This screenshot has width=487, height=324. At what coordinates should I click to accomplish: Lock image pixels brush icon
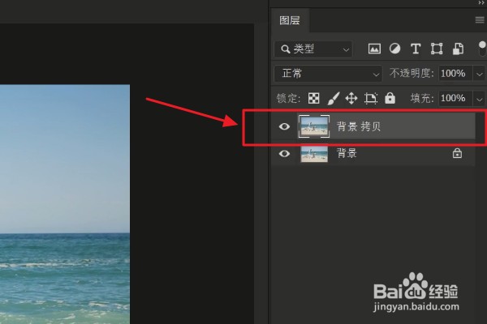point(334,99)
